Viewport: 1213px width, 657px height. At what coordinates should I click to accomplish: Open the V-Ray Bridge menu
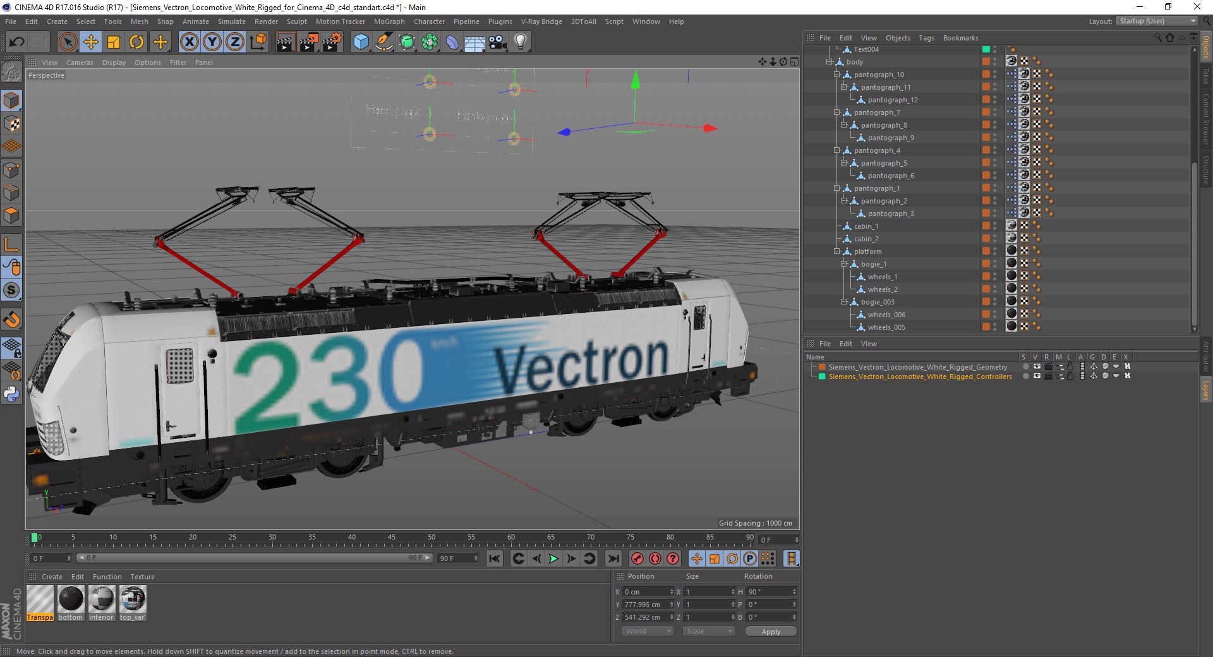click(x=541, y=21)
